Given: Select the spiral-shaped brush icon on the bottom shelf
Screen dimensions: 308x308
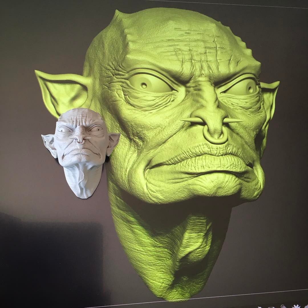Looking at the screenshot, I should [x=284, y=306].
